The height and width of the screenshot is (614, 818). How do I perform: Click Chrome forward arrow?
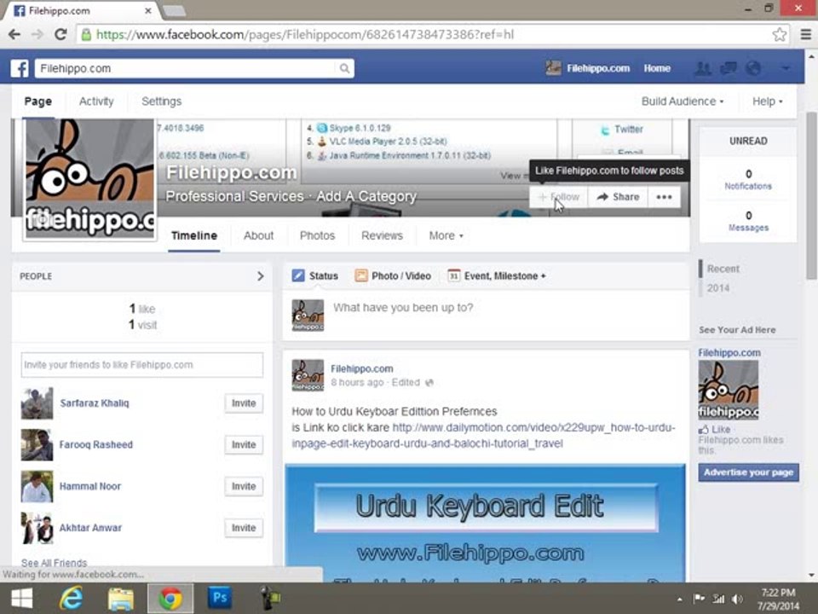tap(37, 34)
